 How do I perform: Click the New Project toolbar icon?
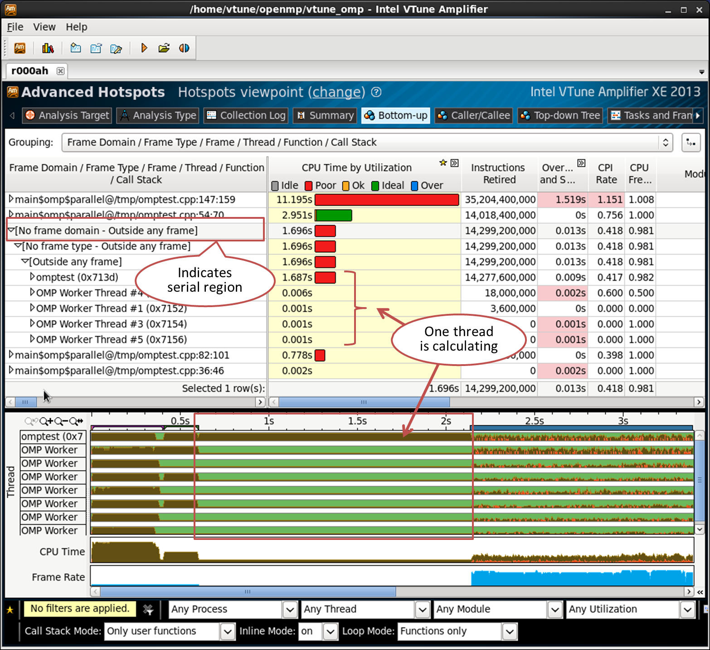76,48
